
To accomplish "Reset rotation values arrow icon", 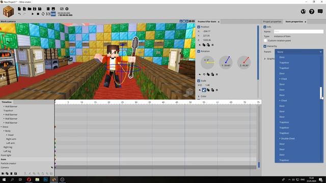I will click(200, 74).
